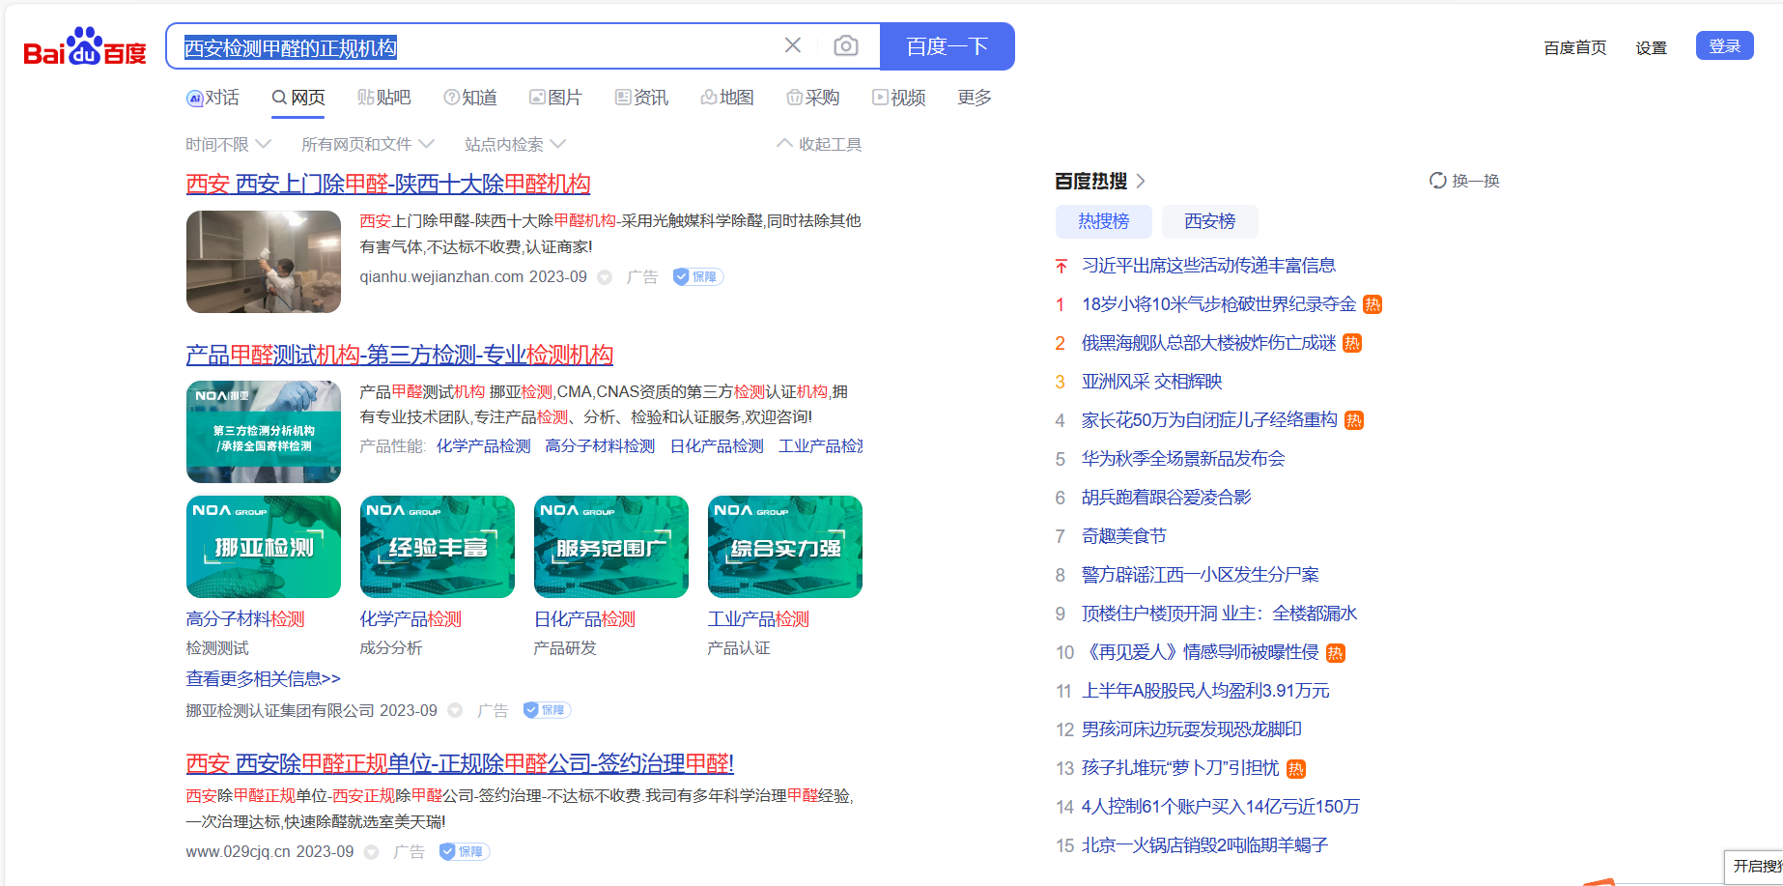Click 保障 badge beside qianhu.wejianzhan.com

698,277
